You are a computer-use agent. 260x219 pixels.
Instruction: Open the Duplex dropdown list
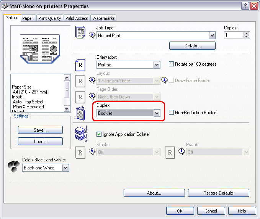click(156, 113)
